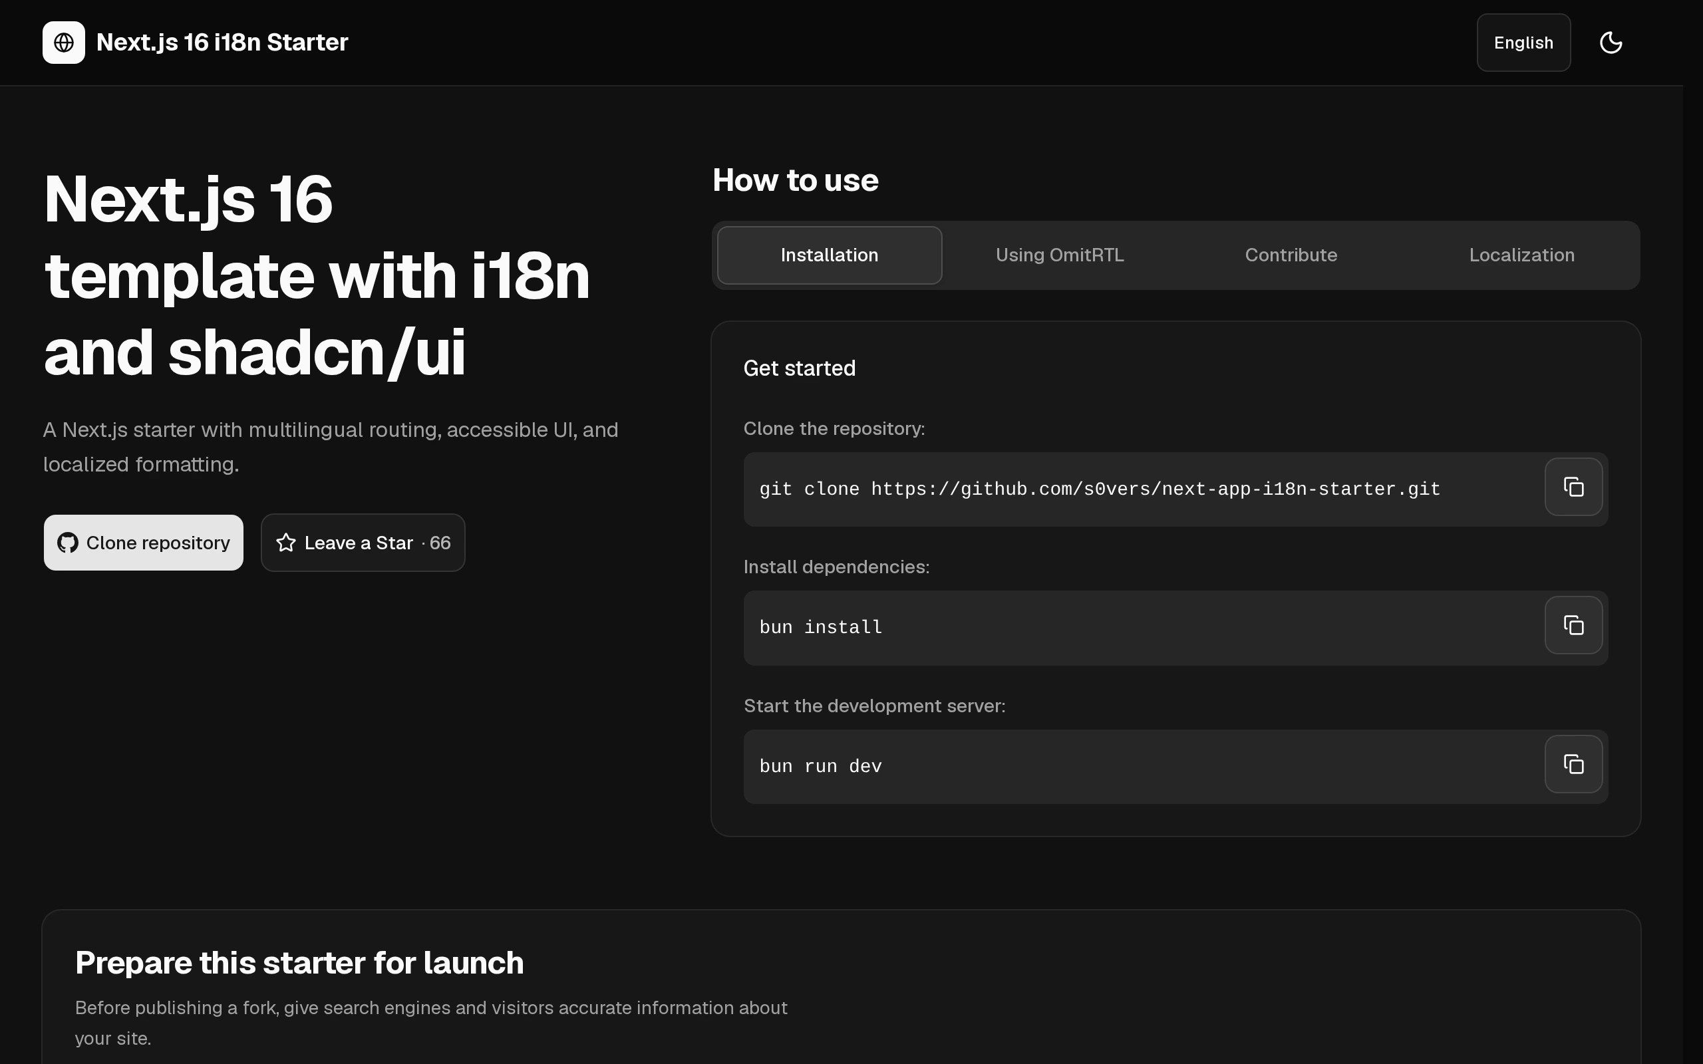Click the hero description paragraph
This screenshot has width=1703, height=1064.
click(x=331, y=447)
